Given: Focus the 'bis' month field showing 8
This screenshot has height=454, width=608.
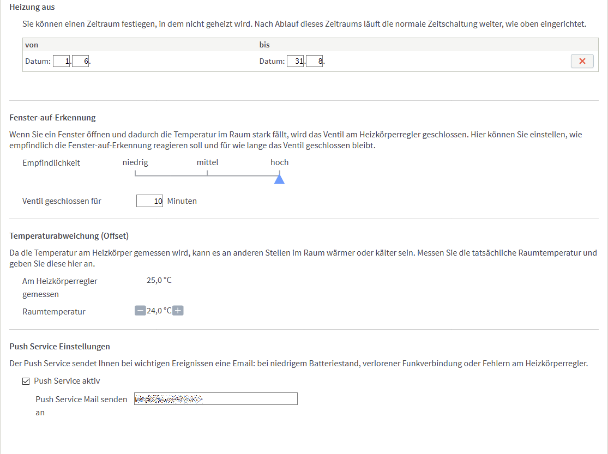Looking at the screenshot, I should coord(315,62).
